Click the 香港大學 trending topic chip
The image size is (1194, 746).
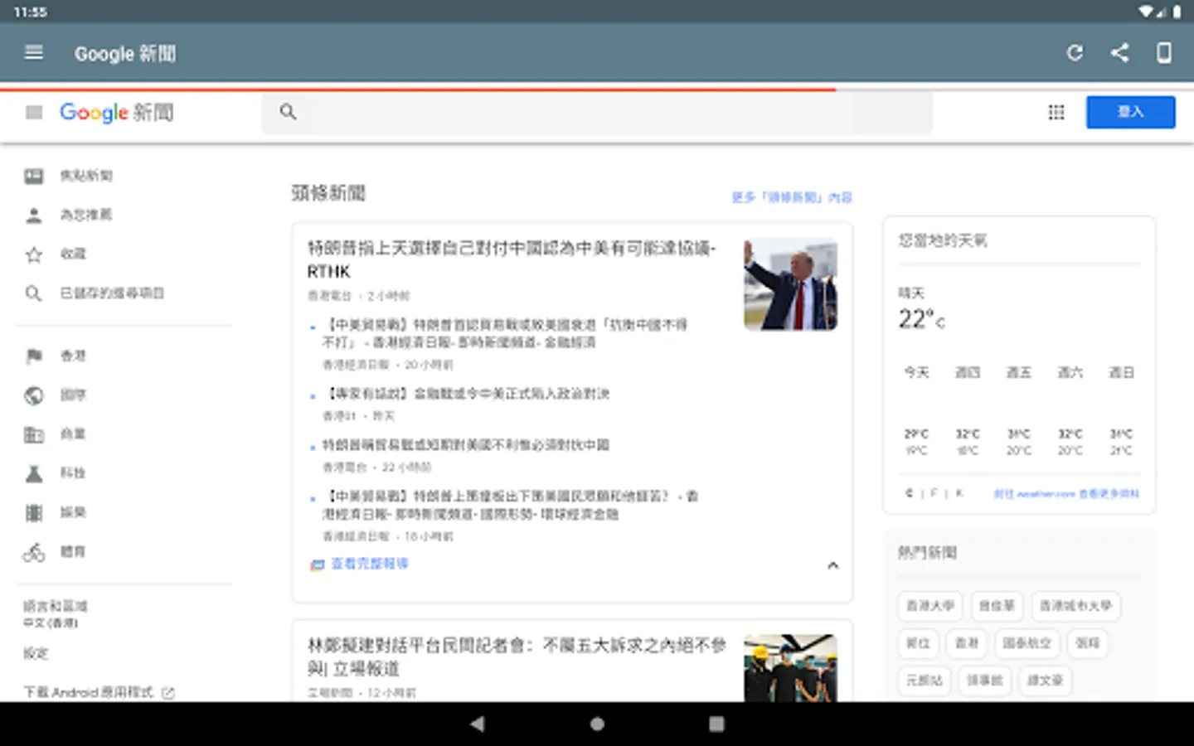pos(930,606)
